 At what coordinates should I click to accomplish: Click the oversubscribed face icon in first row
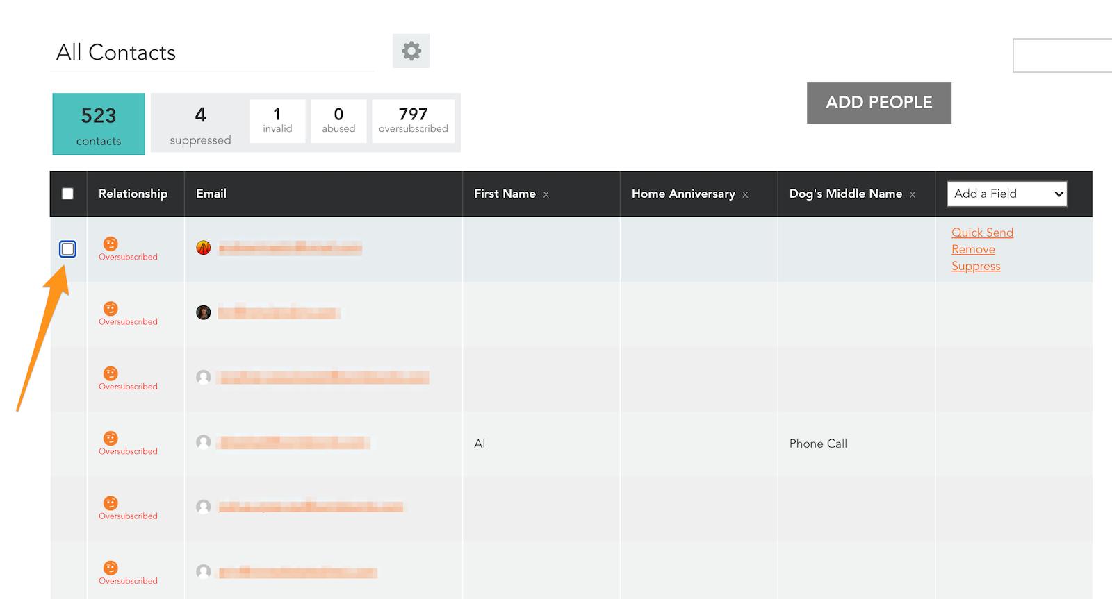coord(111,244)
